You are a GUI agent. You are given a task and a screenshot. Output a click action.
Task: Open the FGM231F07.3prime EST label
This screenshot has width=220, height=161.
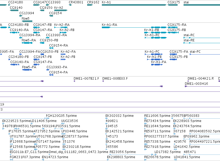click(x=25, y=157)
